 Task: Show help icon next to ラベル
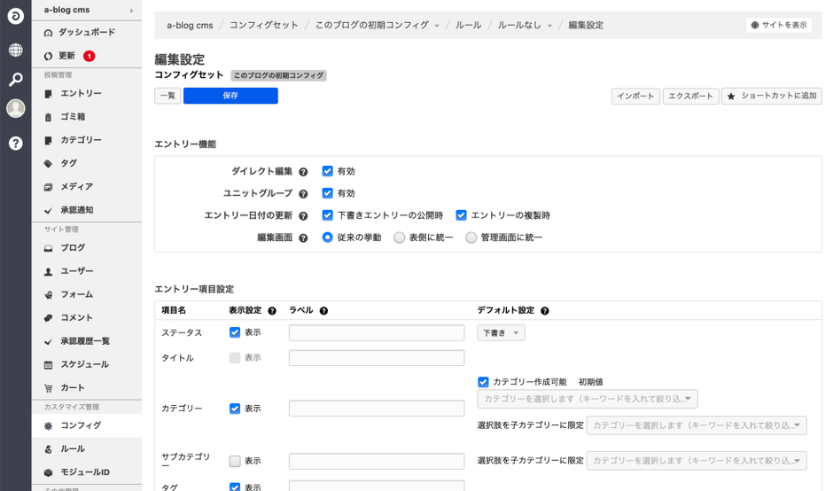click(x=323, y=311)
